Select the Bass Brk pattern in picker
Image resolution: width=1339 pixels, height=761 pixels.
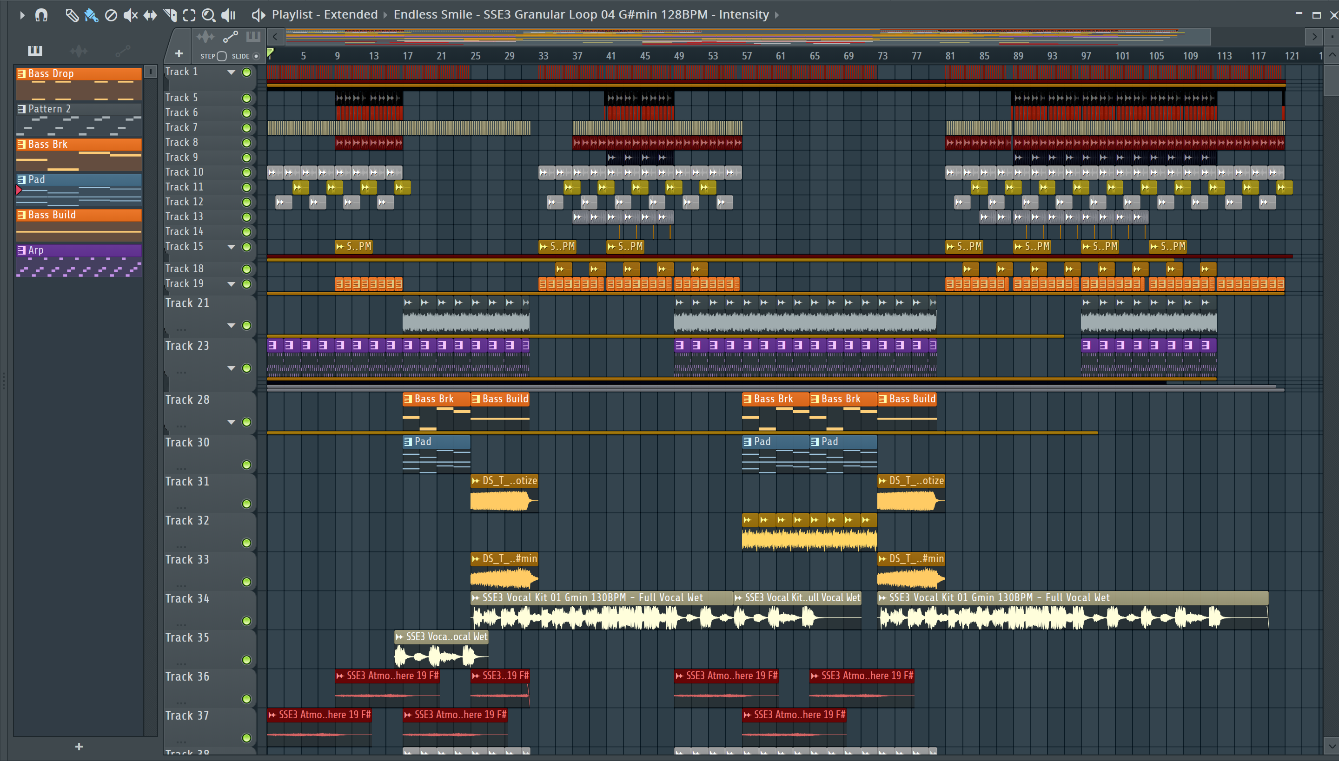tap(79, 154)
